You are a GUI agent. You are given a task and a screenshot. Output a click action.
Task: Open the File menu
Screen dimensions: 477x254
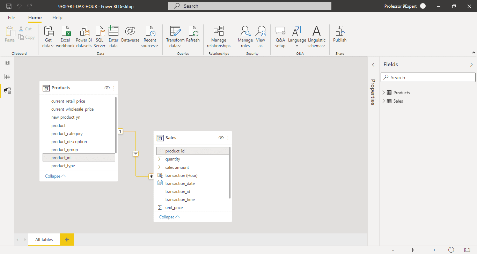[12, 17]
